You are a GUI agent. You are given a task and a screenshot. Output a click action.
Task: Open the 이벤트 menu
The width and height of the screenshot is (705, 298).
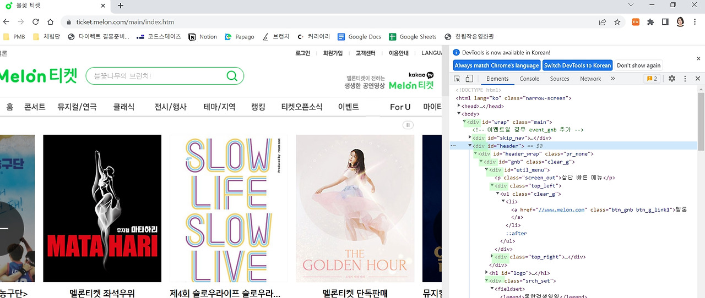tap(348, 107)
